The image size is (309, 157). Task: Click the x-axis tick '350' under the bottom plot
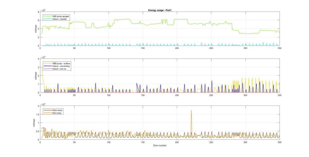click(279, 142)
